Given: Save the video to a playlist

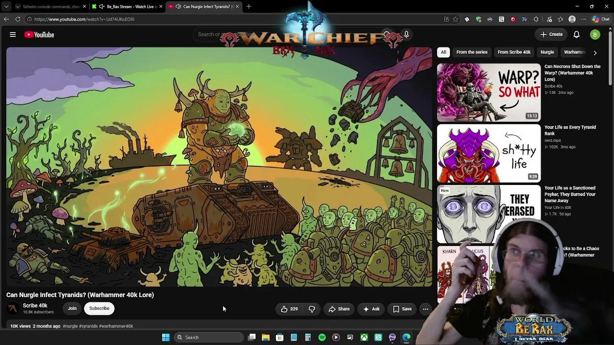Looking at the screenshot, I should 402,309.
